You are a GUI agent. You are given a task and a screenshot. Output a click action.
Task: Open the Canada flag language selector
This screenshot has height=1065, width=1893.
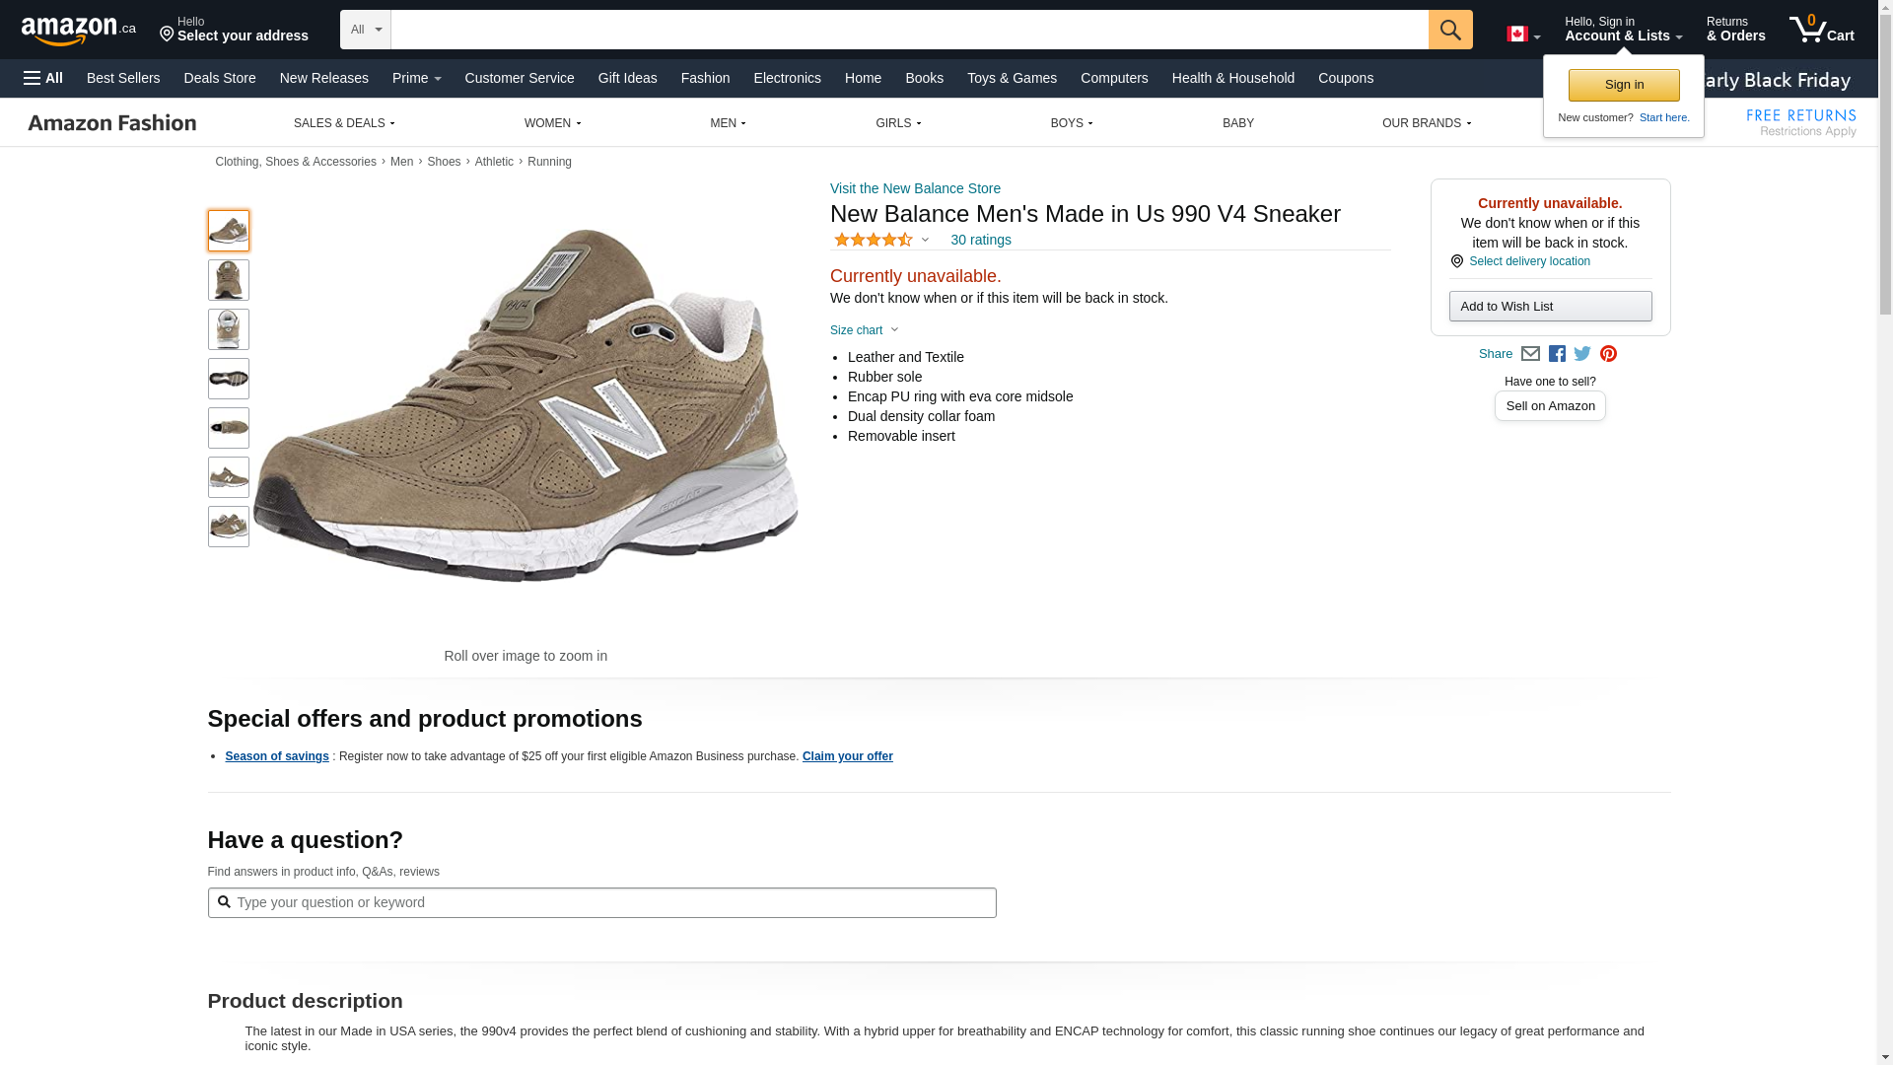click(1522, 35)
